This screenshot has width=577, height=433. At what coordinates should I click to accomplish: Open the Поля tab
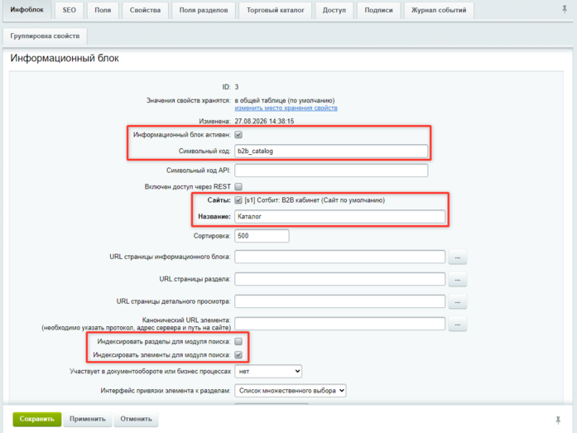click(103, 10)
